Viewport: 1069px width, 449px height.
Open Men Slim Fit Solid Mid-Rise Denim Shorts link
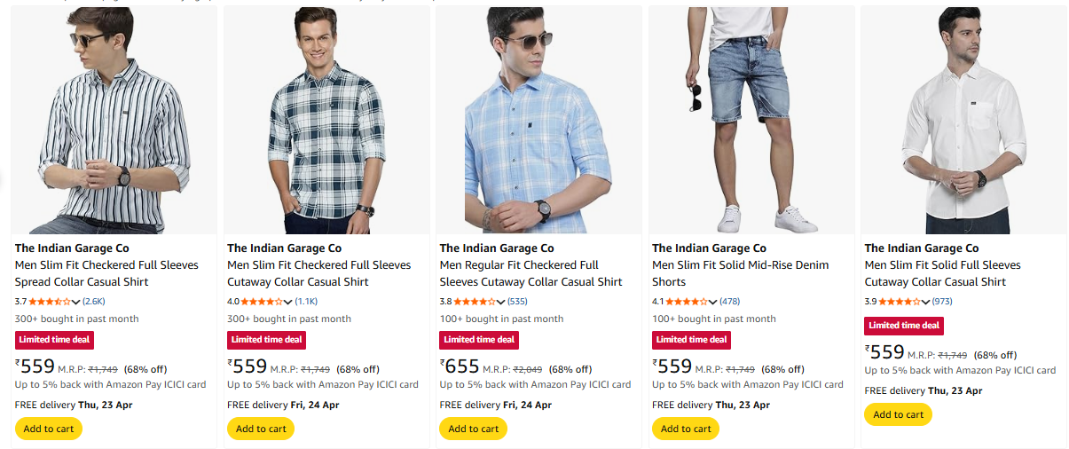point(740,273)
